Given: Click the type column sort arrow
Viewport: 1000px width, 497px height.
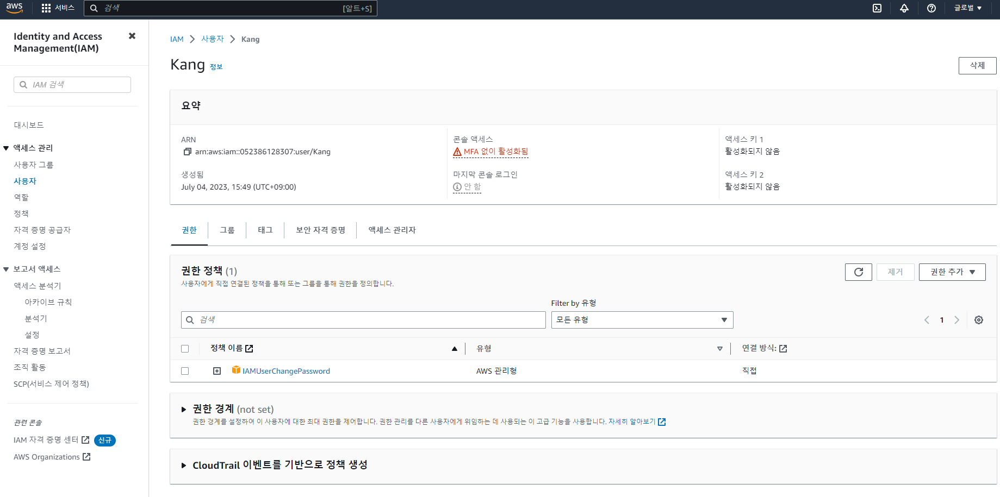Looking at the screenshot, I should [720, 349].
